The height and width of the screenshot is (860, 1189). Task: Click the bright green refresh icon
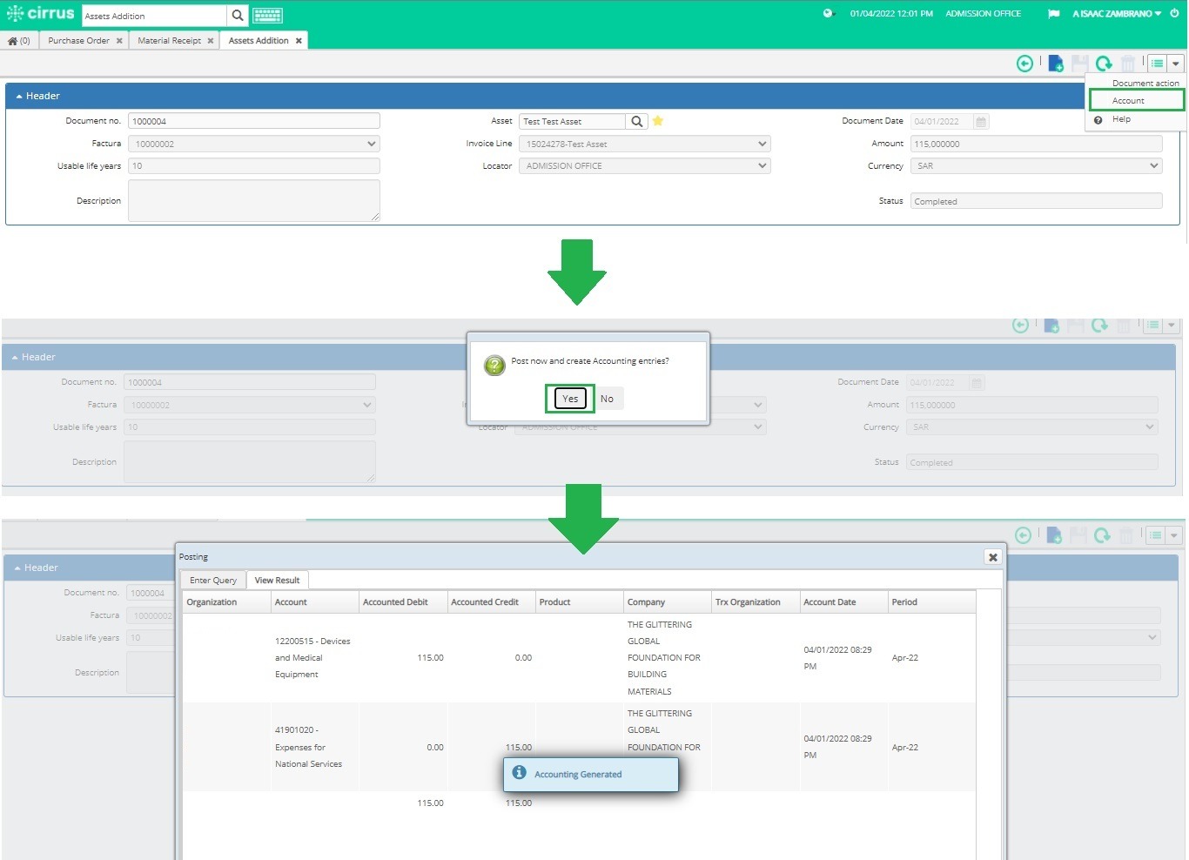[1104, 64]
